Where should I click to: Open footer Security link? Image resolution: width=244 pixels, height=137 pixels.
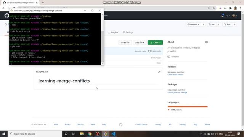click(x=80, y=124)
